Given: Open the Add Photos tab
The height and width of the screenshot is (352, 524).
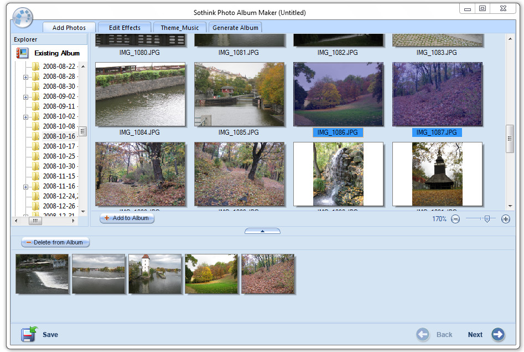Looking at the screenshot, I should click(69, 28).
